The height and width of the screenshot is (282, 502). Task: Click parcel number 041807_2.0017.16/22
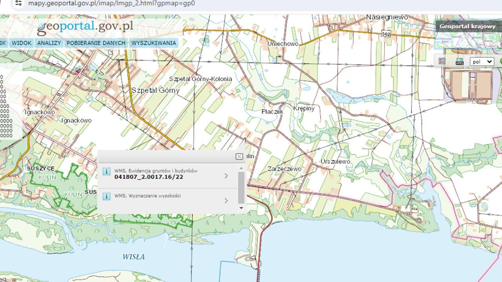149,177
